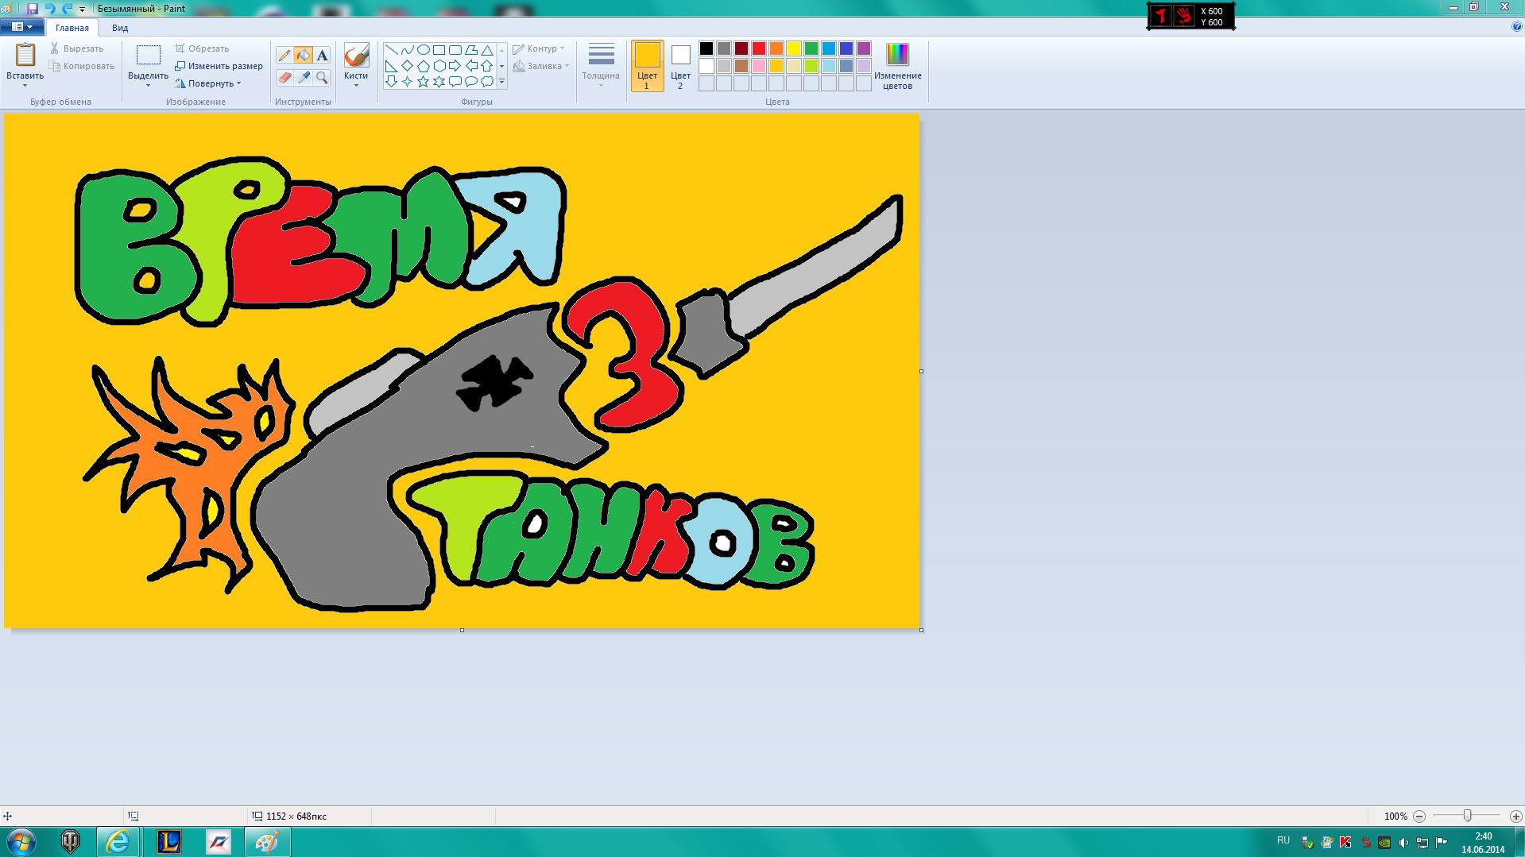Choose the Hexagon shape

coord(439,66)
